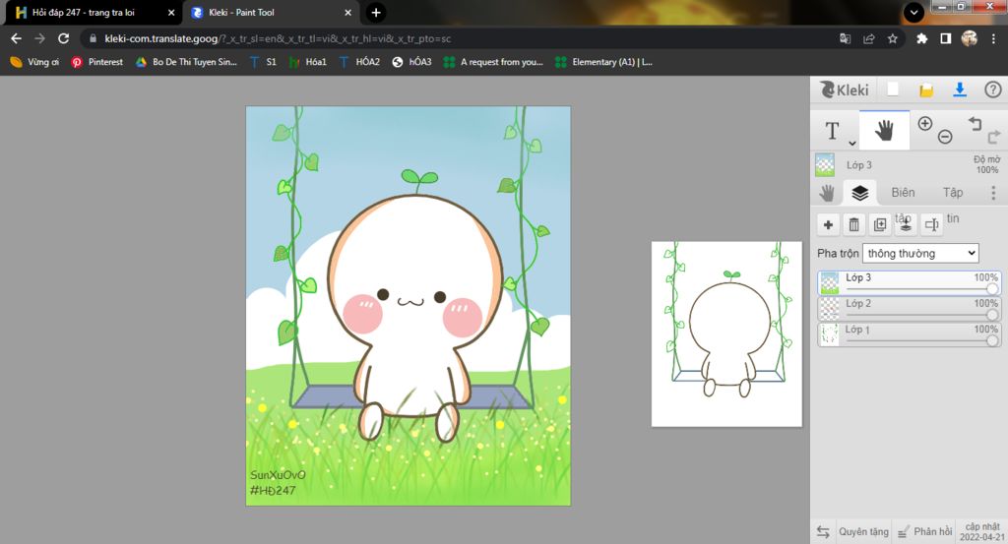Viewport: 1008px width, 544px height.
Task: Download the image with blue arrow
Action: click(959, 90)
